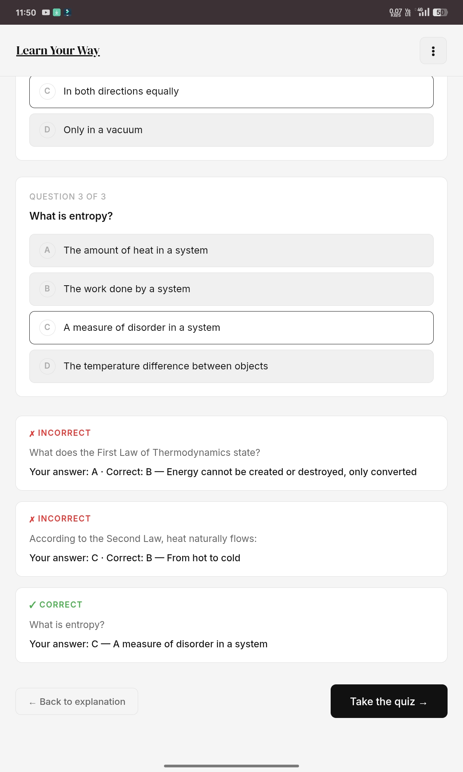The height and width of the screenshot is (772, 463).
Task: Go back via 'Back to explanation' button
Action: point(77,701)
